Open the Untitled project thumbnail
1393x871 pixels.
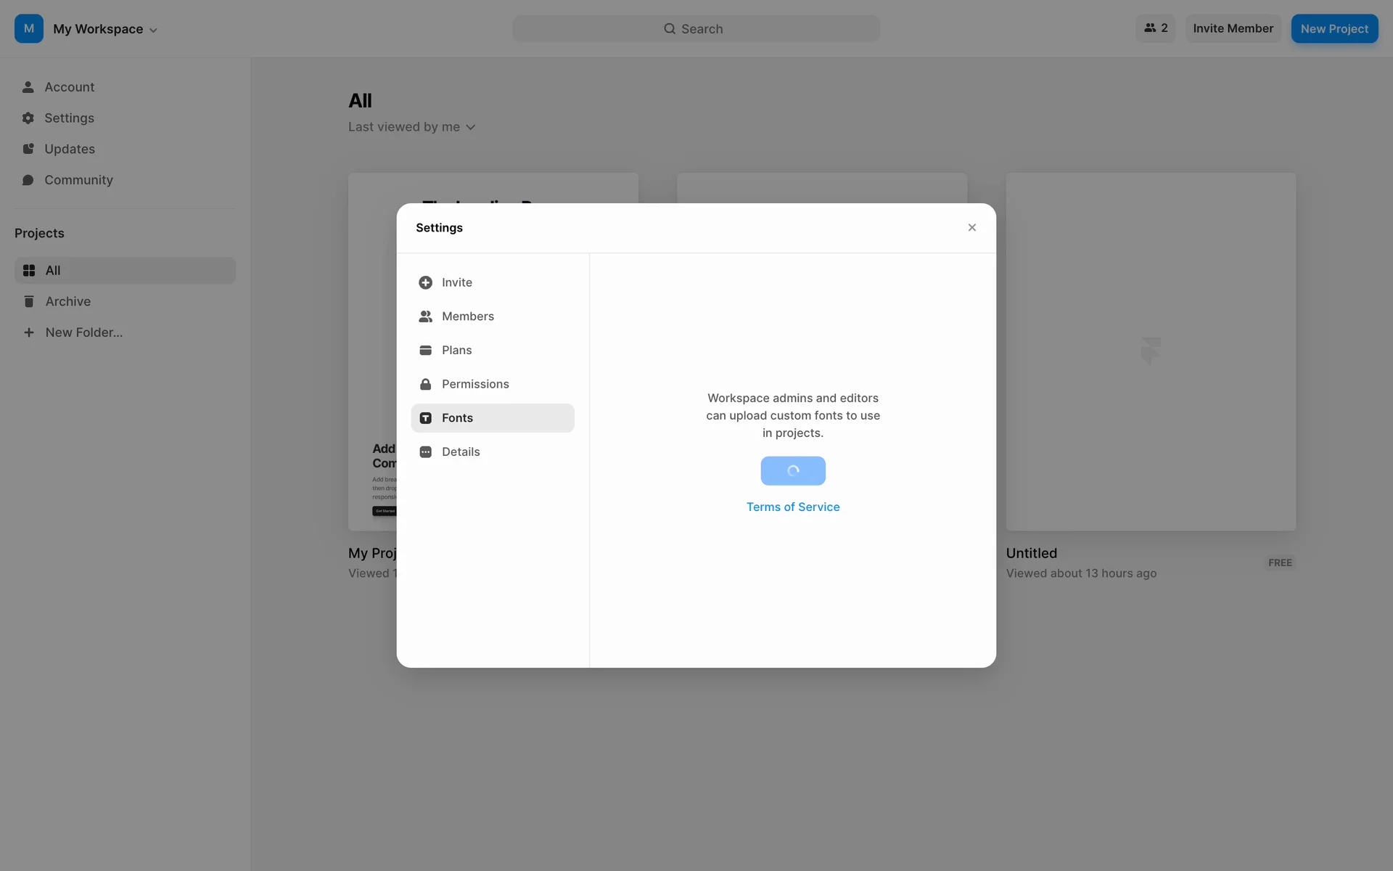[x=1150, y=351]
